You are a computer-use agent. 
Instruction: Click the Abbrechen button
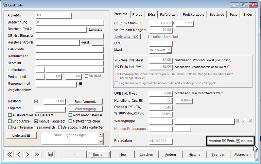[x=242, y=154]
